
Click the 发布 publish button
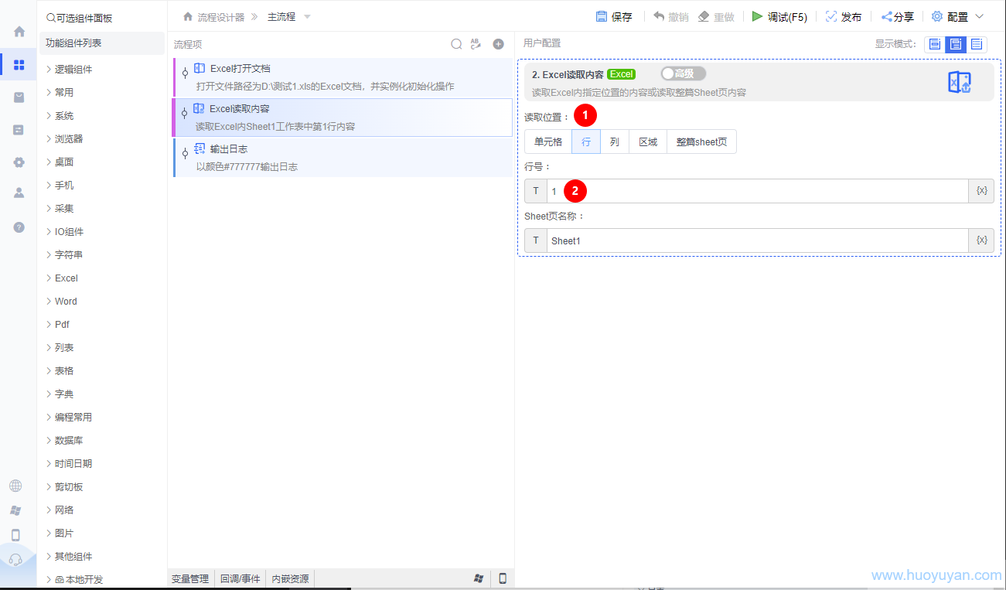(x=844, y=15)
